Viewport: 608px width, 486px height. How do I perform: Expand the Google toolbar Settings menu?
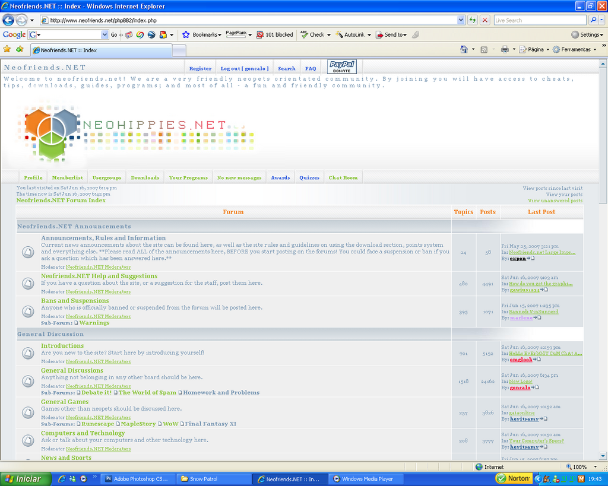(588, 34)
